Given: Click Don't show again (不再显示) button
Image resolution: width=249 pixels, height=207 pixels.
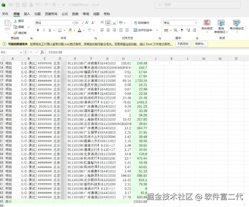Looking at the screenshot, I should 183,44.
